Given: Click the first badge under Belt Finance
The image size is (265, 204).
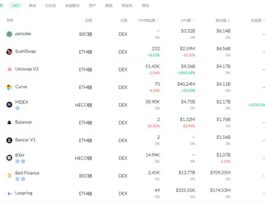Looking at the screenshot, I should point(17,179).
